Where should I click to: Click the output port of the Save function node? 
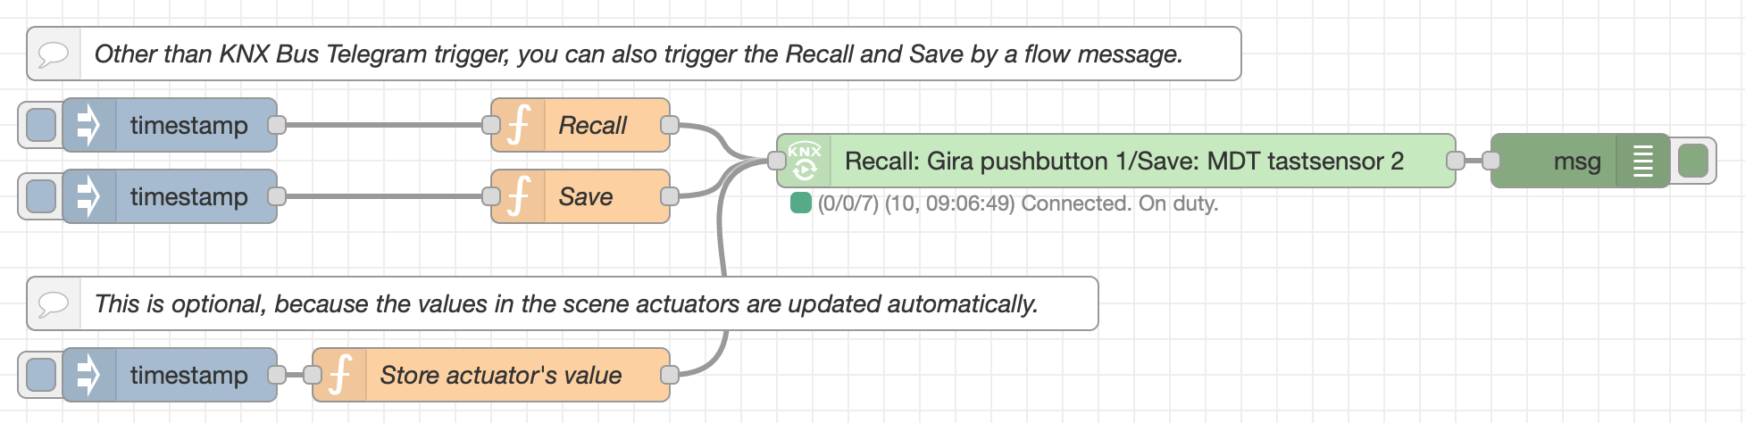pos(670,196)
